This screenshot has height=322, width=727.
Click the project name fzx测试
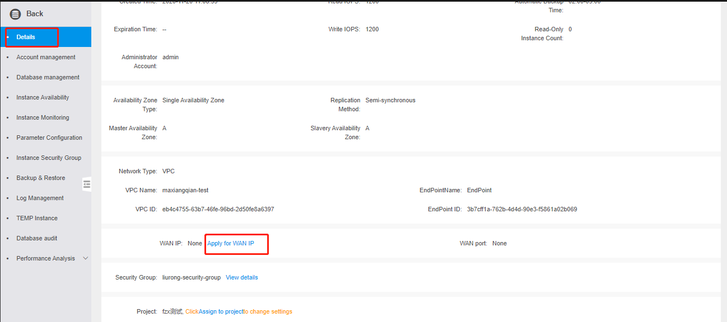click(173, 312)
